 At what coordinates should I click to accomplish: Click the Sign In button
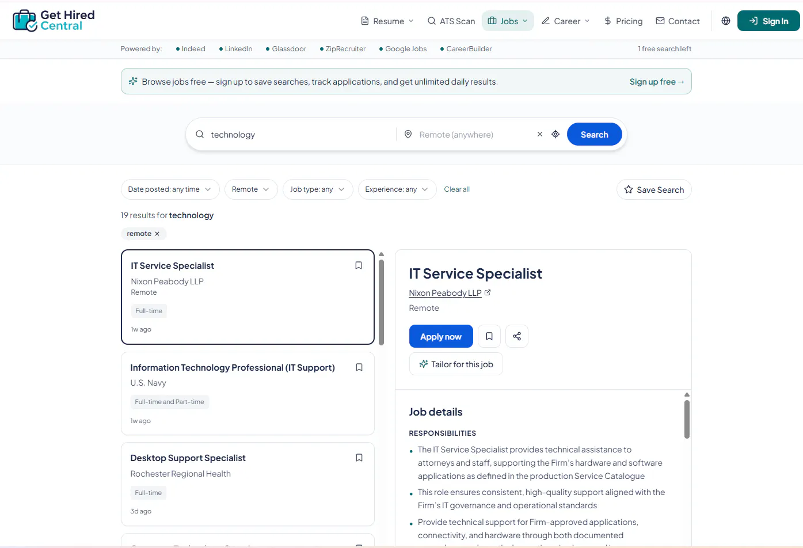(768, 21)
